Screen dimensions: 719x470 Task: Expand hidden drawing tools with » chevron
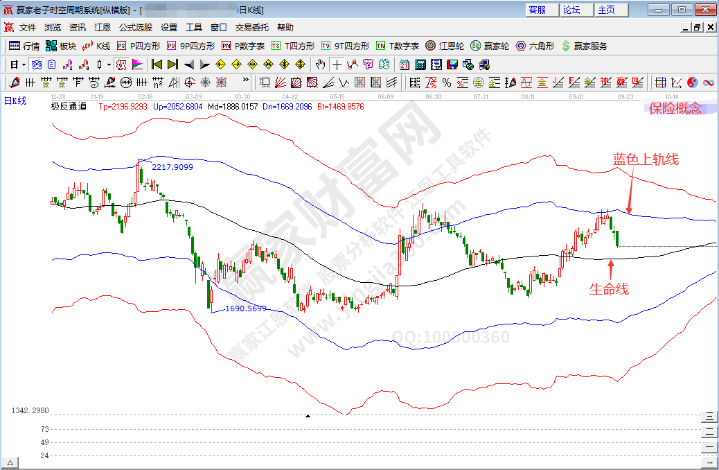tap(245, 82)
